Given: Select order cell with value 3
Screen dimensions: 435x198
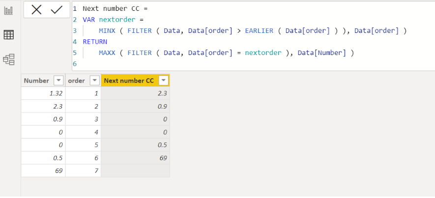Looking at the screenshot, I should click(83, 119).
